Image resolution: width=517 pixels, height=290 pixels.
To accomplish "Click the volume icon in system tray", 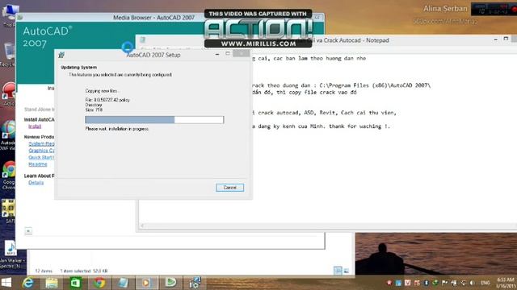I will coord(472,283).
